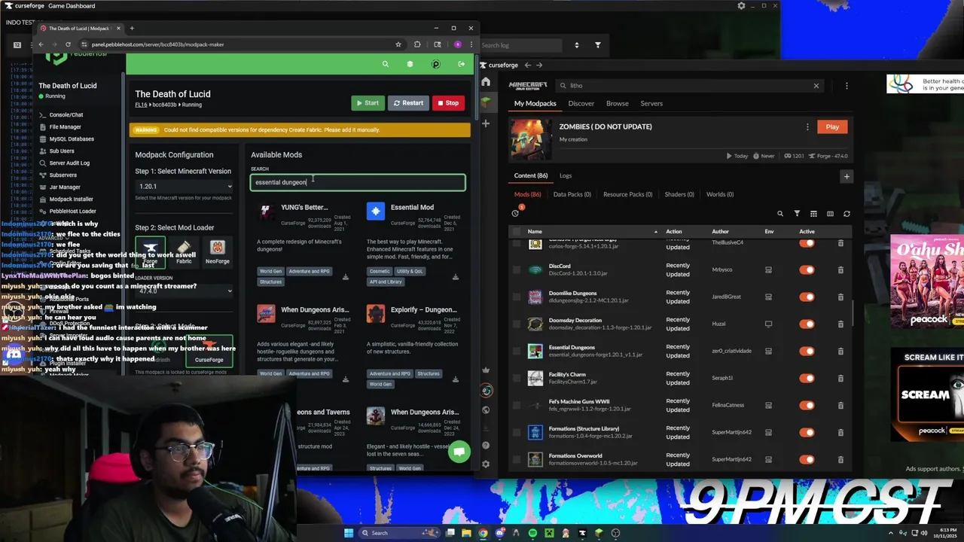964x542 pixels.
Task: Open CurseForge top-right three-dot menu
Action: [x=847, y=86]
